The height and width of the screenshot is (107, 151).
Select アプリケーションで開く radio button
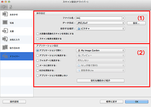[x=37, y=50]
